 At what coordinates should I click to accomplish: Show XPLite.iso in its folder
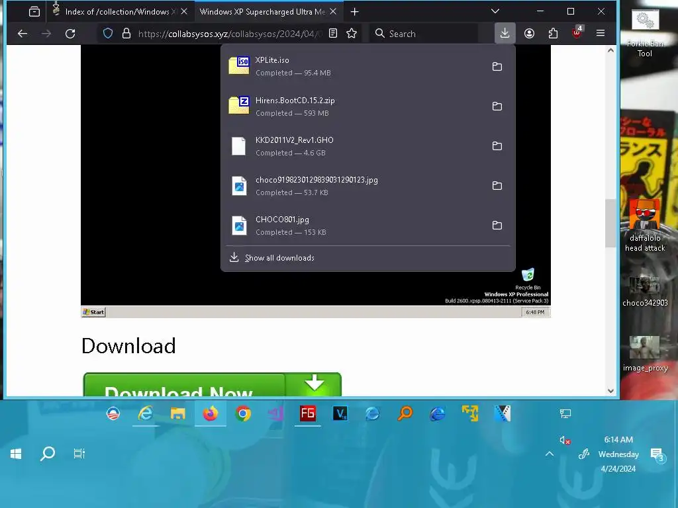click(497, 67)
